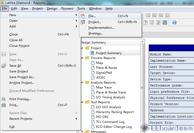Viewport: 194px width, 133px height.
Task: Collapse the Tool Reports folder
Action: point(82,102)
